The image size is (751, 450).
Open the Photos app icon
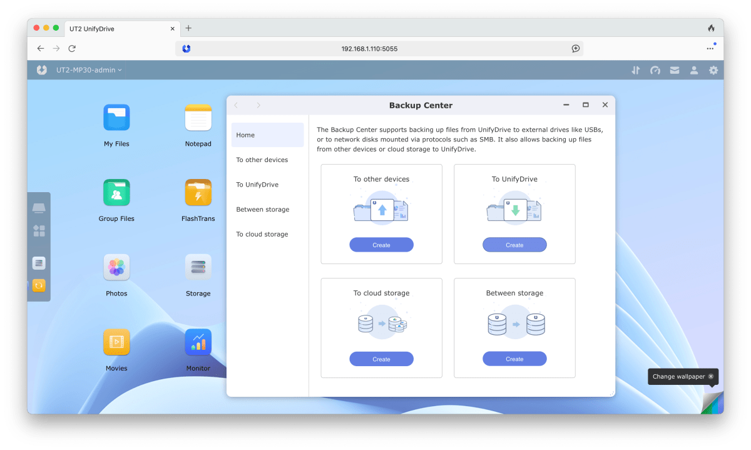[116, 267]
